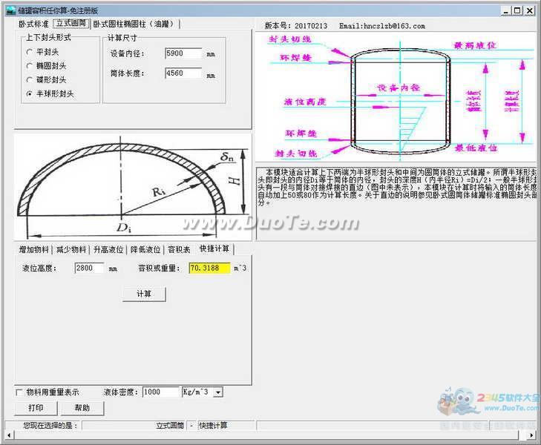Screen dimensions: 541x445
Task: Open the 容积表 tab
Action: [178, 249]
